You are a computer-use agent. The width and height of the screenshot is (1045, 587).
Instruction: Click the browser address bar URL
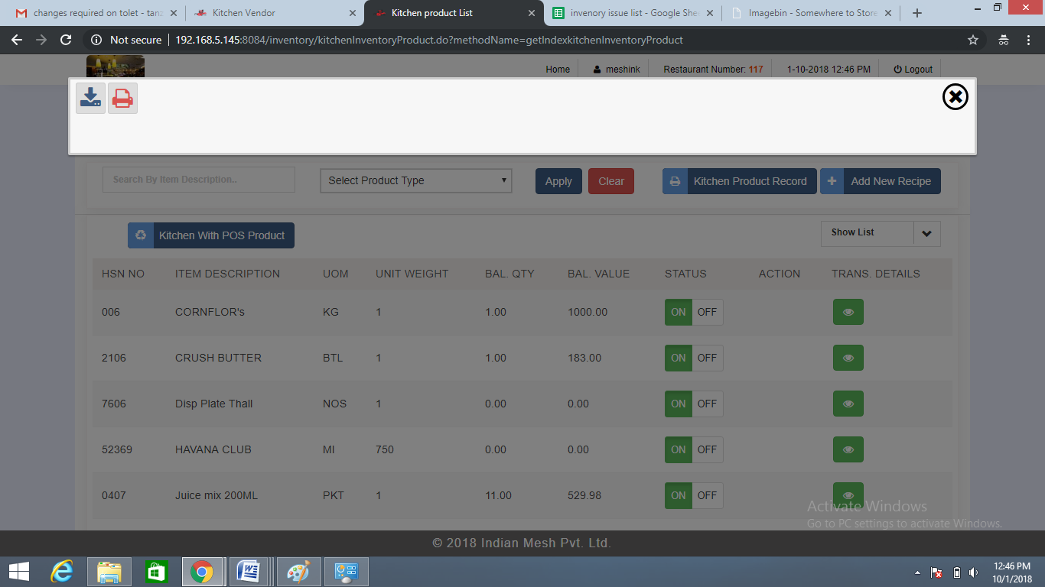429,40
